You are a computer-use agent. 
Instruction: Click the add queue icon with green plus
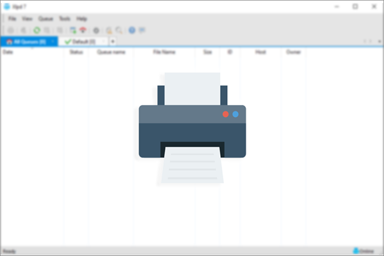(x=73, y=30)
